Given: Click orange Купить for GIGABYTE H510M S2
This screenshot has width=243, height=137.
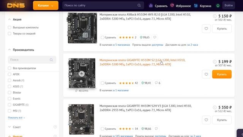Looking at the screenshot, I should 222,74.
